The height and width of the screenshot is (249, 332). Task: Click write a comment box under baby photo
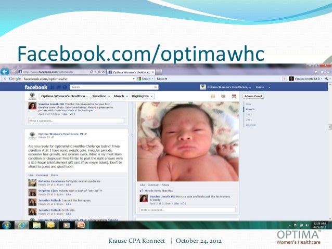pyautogui.click(x=187, y=210)
